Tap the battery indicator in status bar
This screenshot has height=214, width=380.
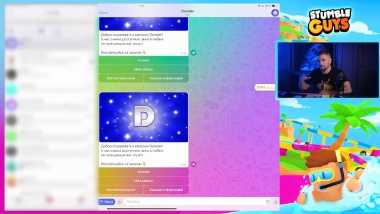click(274, 5)
